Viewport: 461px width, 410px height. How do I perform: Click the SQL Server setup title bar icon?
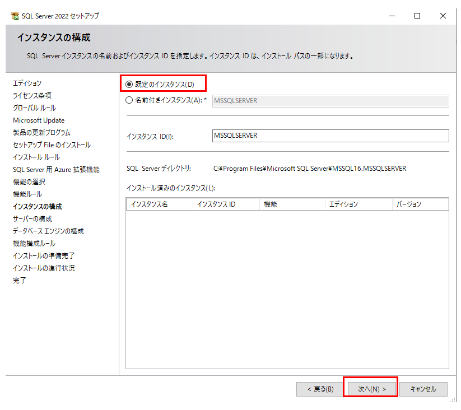15,16
